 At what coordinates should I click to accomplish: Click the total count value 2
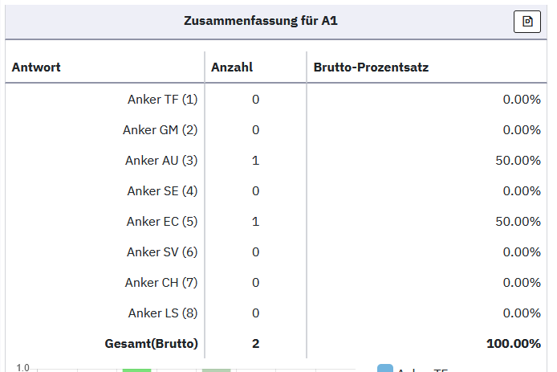[255, 344]
